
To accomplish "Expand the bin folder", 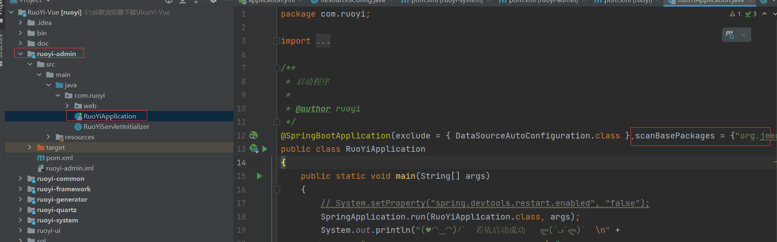I will [x=20, y=33].
